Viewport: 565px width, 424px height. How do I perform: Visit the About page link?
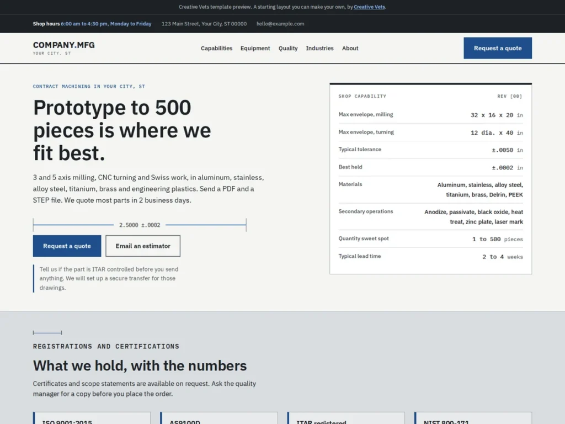click(350, 49)
